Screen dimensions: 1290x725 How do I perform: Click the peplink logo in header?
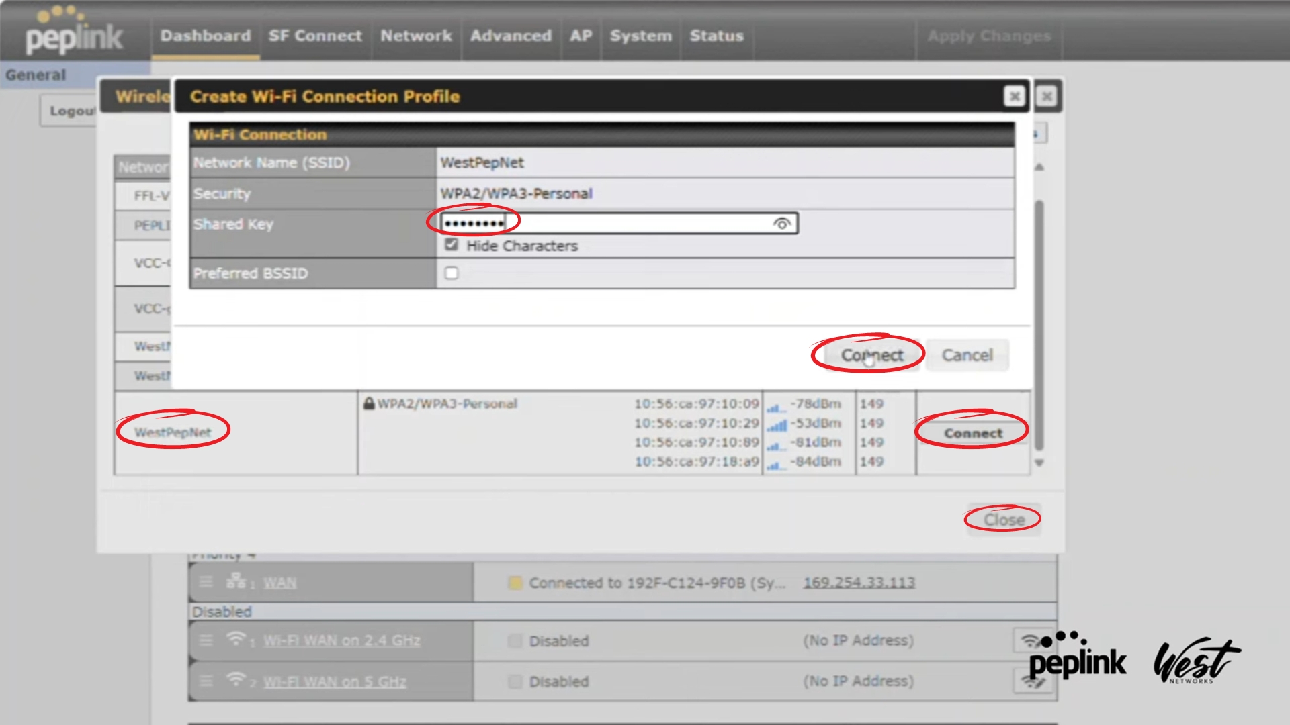[x=74, y=34]
